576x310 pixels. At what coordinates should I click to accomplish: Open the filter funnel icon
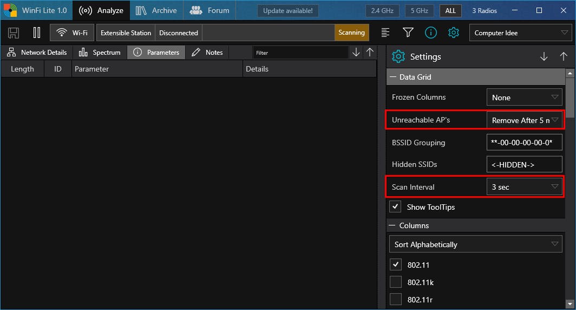408,33
